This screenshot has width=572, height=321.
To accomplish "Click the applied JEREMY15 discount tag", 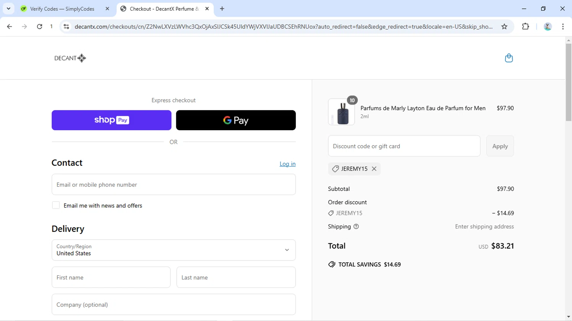I will [x=354, y=169].
